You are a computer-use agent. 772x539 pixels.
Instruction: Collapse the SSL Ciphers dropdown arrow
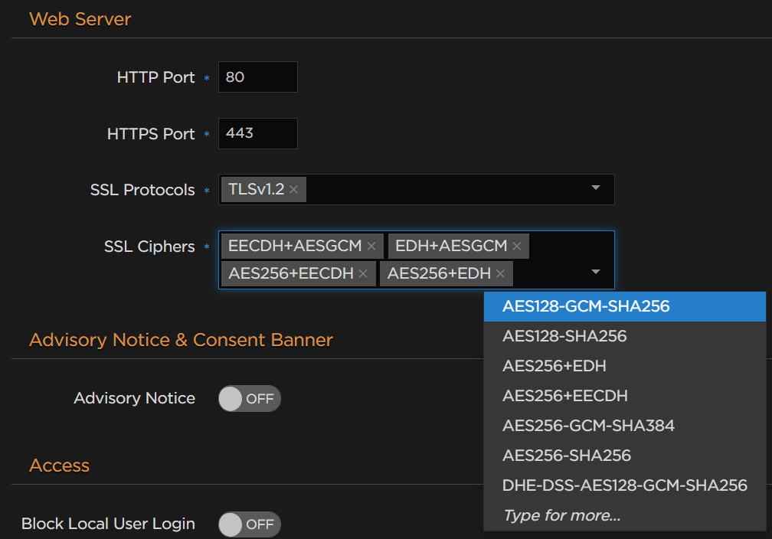click(596, 272)
